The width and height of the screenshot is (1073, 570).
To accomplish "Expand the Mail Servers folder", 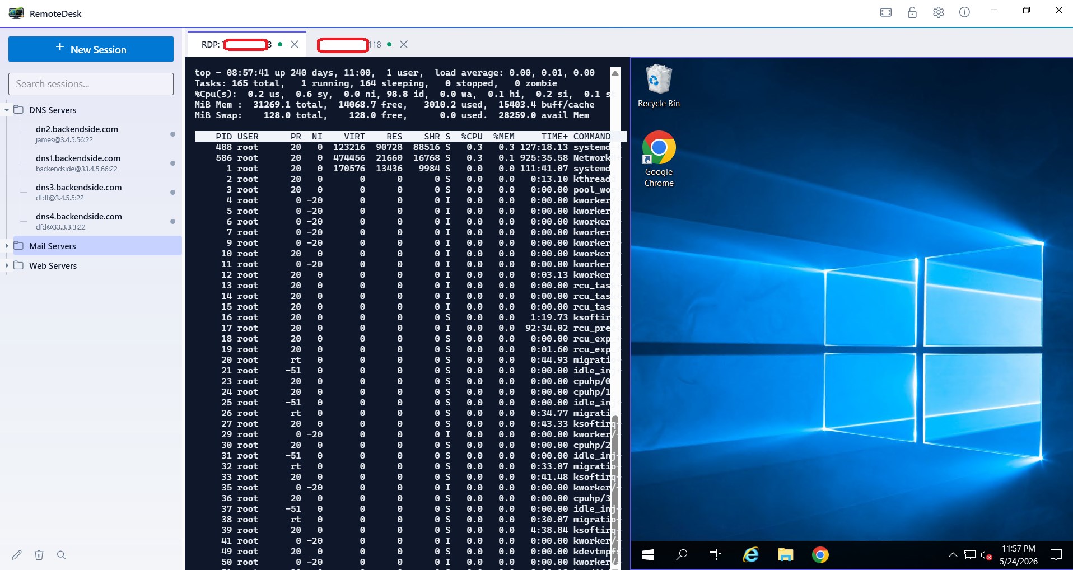I will [7, 246].
